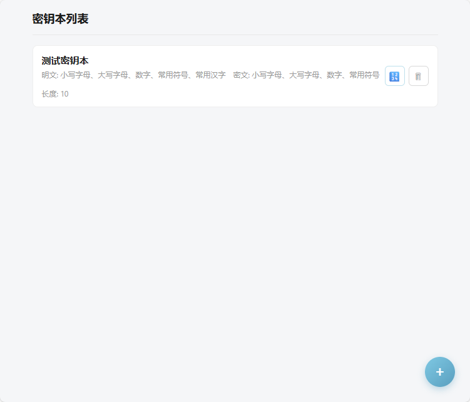Viewport: 470px width, 402px height.
Task: Open the 1234 codebook viewer icon
Action: pyautogui.click(x=394, y=76)
